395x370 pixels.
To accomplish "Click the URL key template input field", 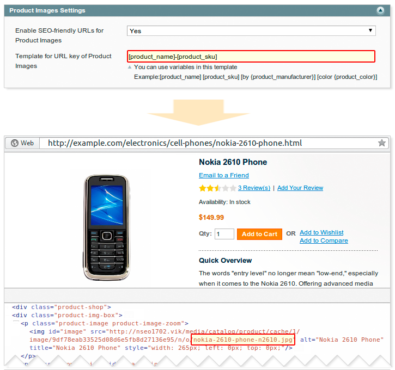I will [251, 56].
